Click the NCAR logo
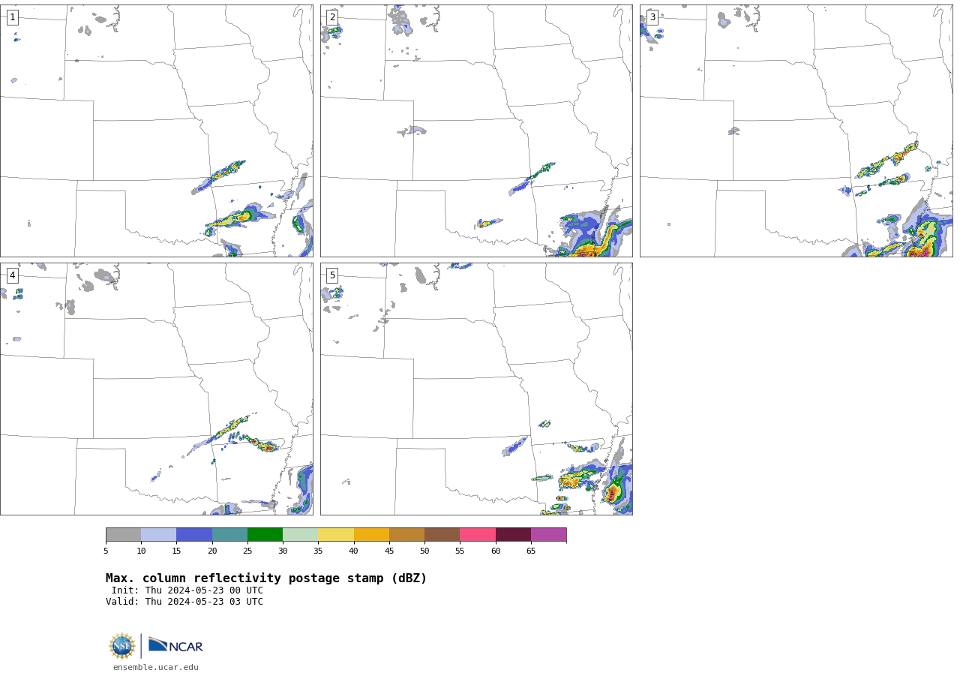Image resolution: width=960 pixels, height=676 pixels. pyautogui.click(x=175, y=645)
